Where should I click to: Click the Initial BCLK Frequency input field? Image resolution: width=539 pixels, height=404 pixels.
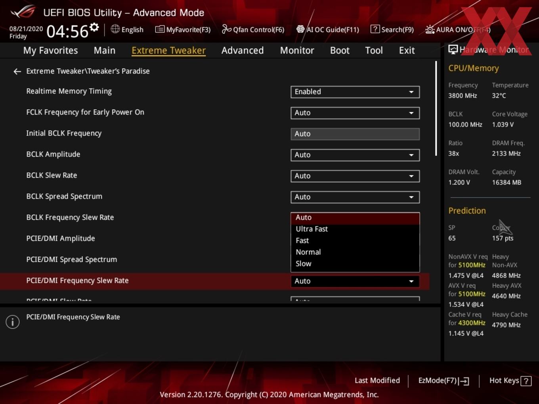point(355,134)
